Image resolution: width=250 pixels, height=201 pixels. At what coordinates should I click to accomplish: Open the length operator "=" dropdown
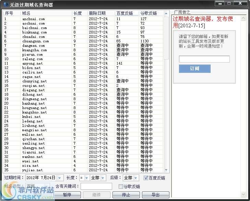[86, 178]
